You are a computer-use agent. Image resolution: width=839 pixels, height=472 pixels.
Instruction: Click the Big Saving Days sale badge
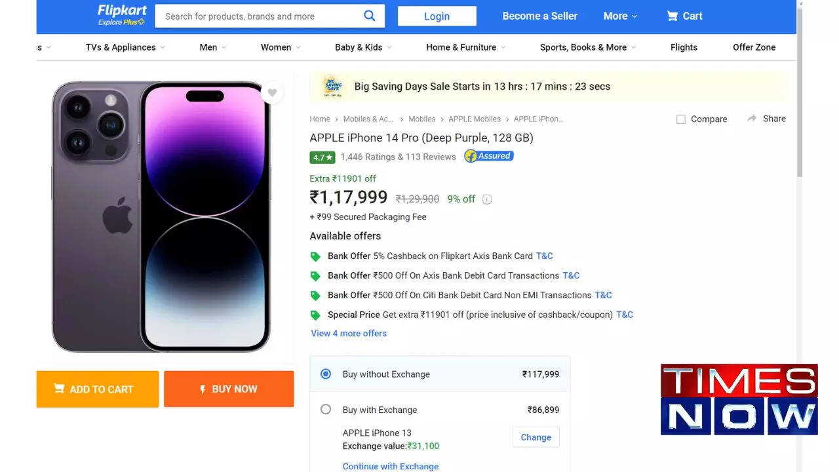pos(332,86)
